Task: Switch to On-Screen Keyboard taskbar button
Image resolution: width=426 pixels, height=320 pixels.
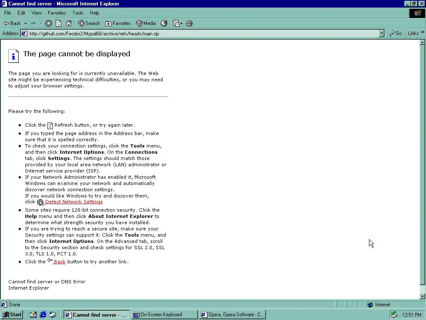Action: 165,315
